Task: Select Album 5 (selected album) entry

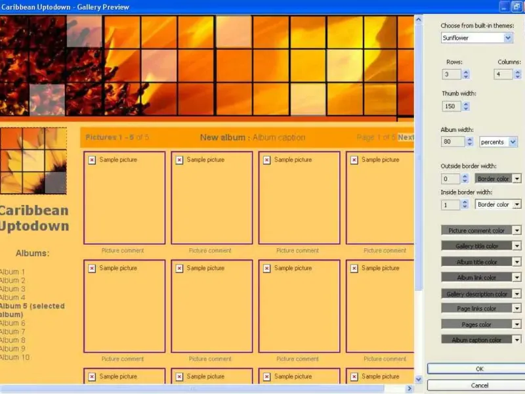Action: tap(32, 310)
